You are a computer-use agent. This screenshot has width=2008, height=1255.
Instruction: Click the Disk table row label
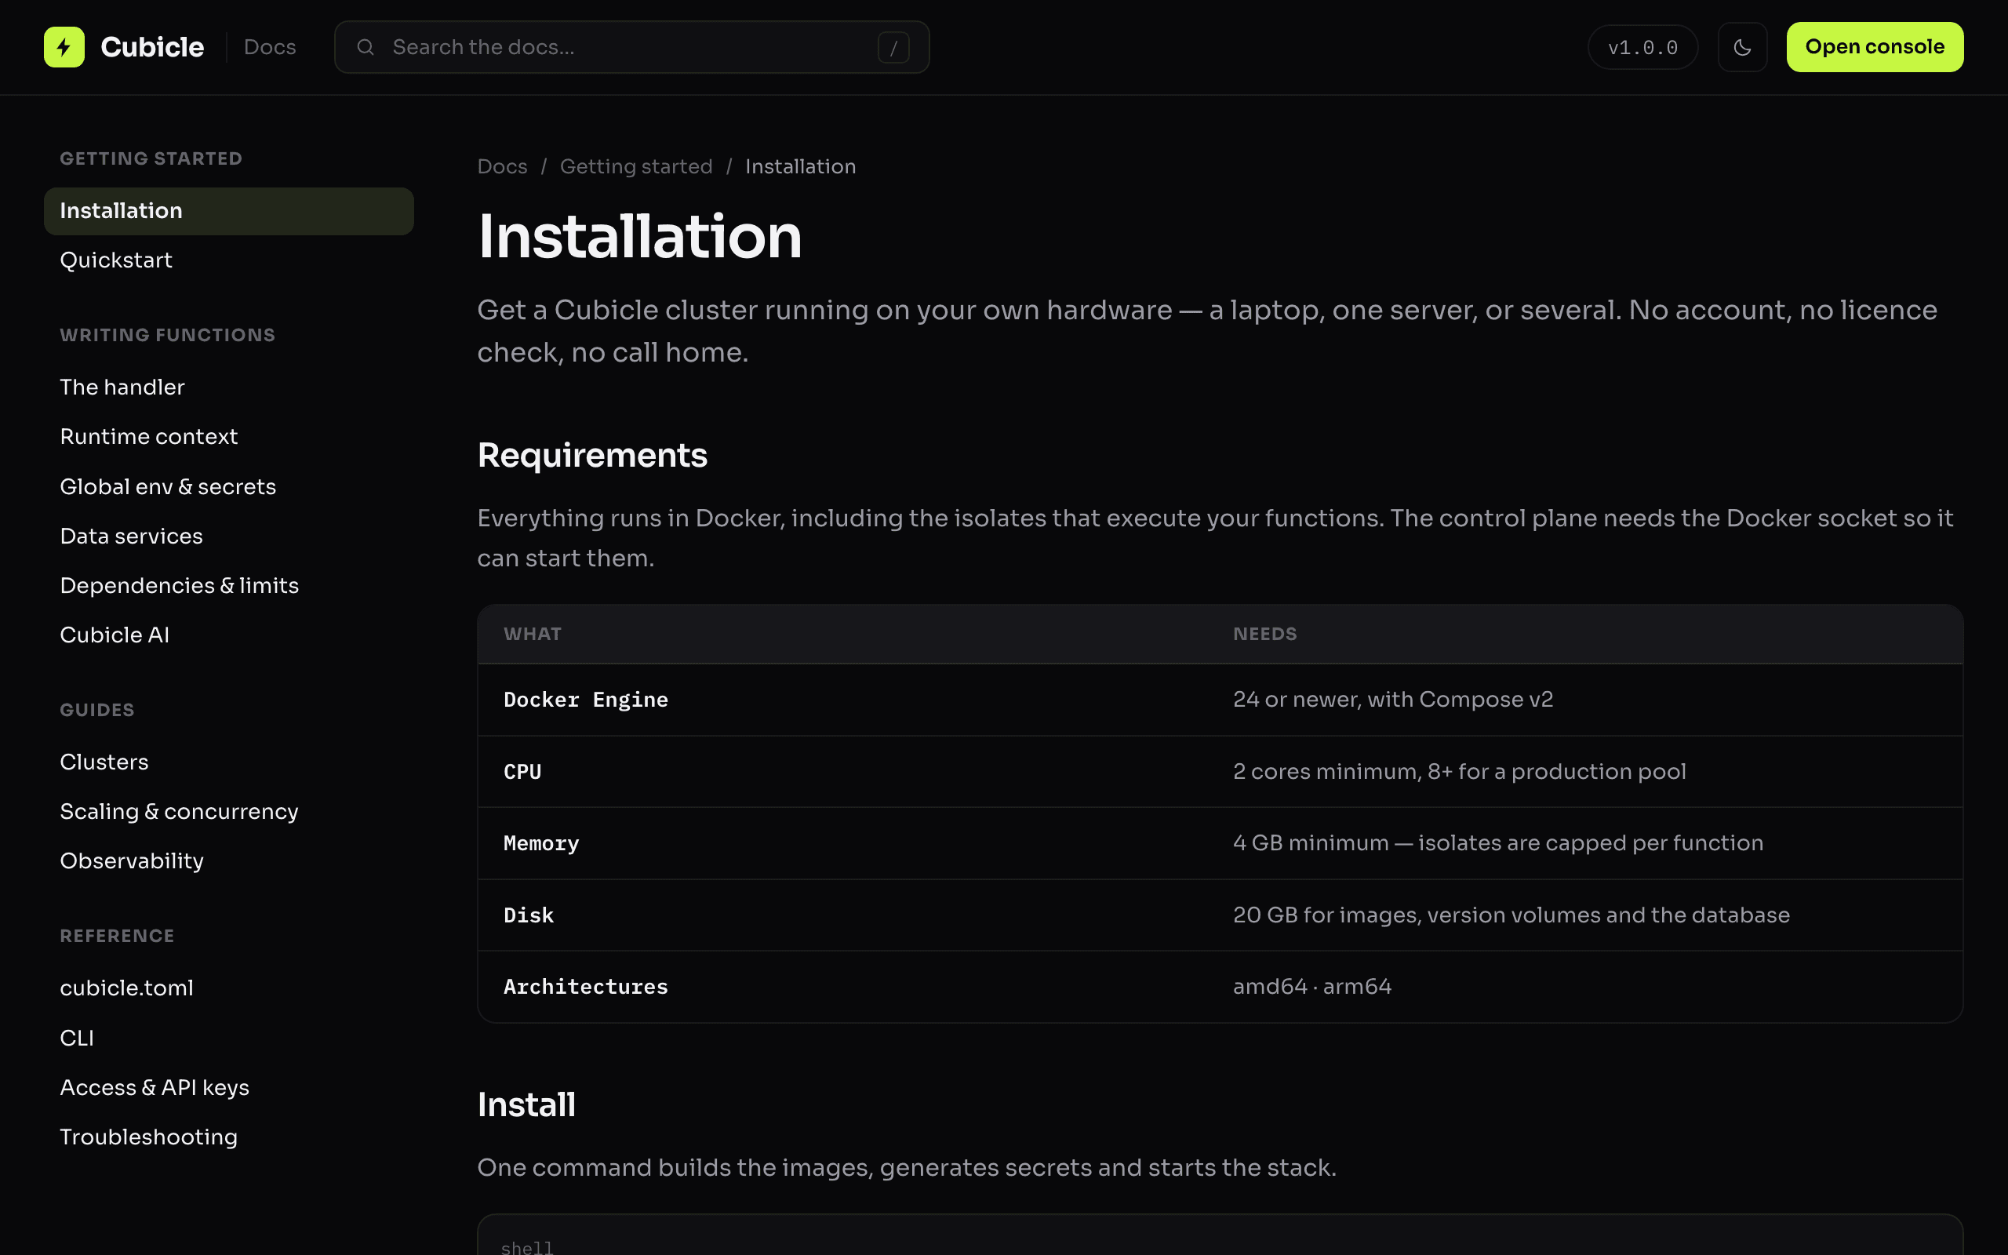(529, 915)
